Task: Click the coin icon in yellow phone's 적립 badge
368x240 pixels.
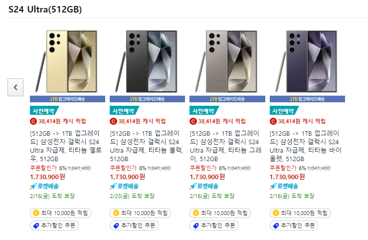Action: click(36, 213)
